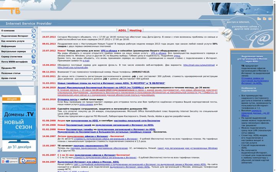Open the продажу лицензионного ПО link
The height and width of the screenshot is (172, 276).
pyautogui.click(x=90, y=146)
